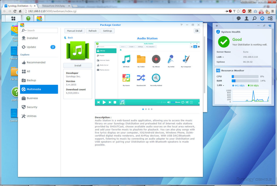277x186 pixels.
Task: Install Audio Station
Action: 78,66
